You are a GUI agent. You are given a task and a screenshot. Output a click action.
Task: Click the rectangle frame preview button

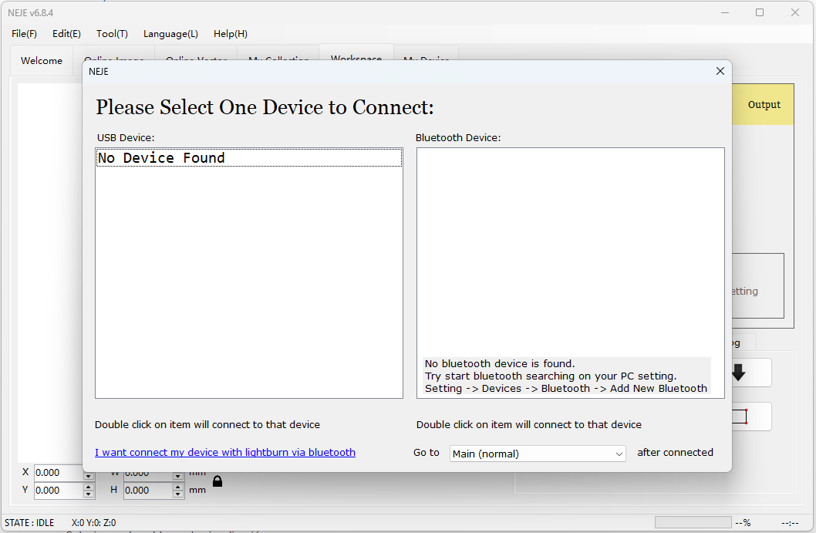coord(739,417)
